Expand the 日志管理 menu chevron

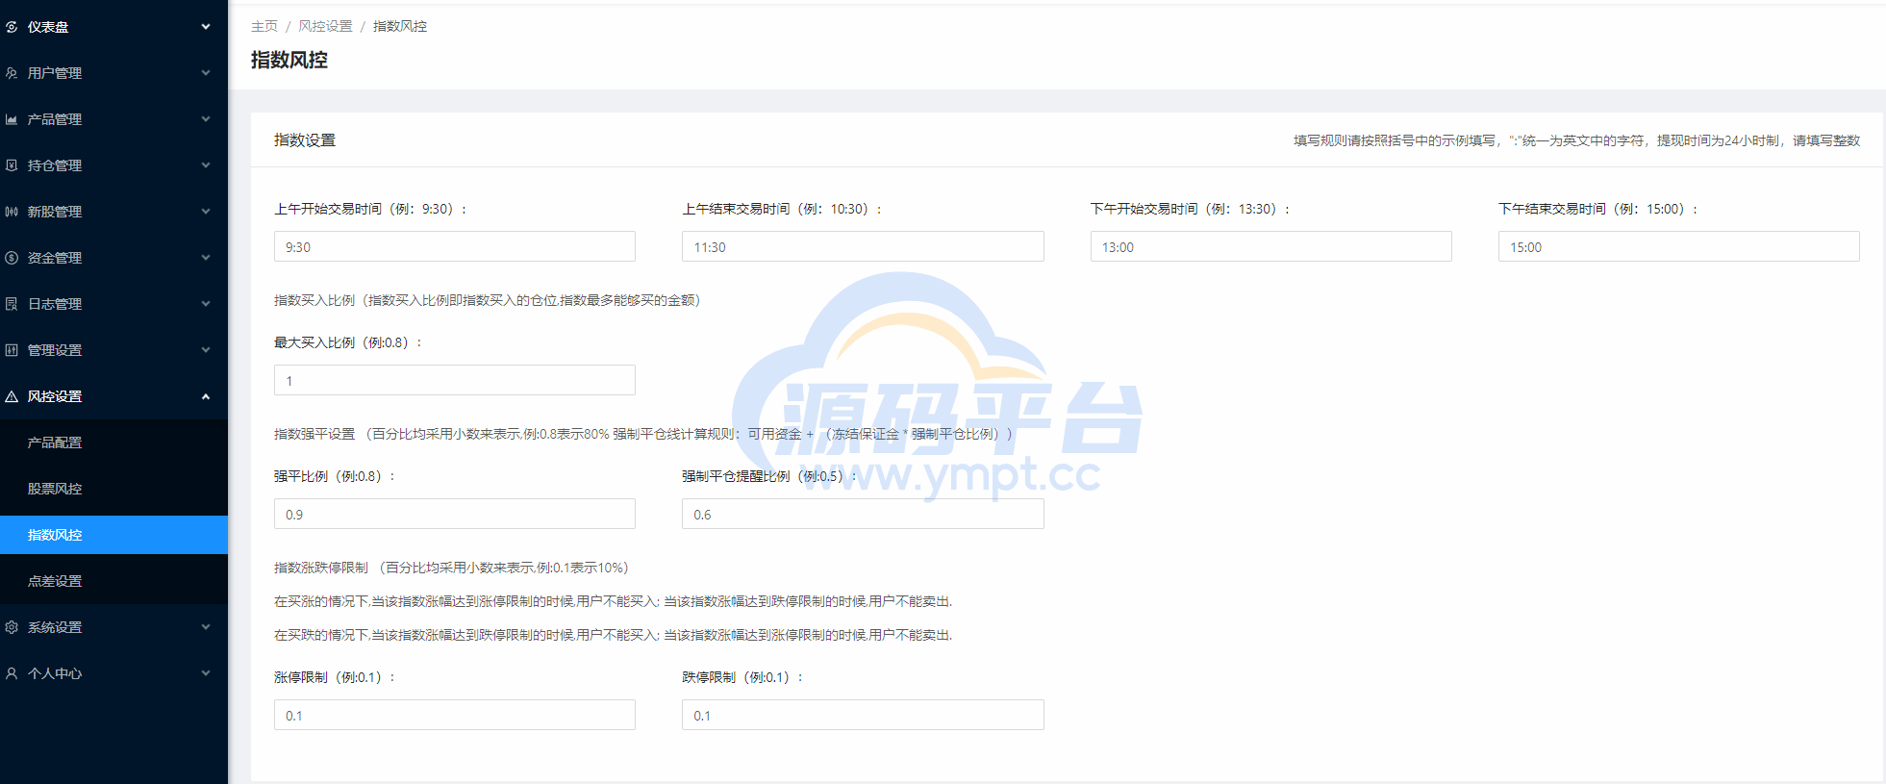click(x=206, y=304)
